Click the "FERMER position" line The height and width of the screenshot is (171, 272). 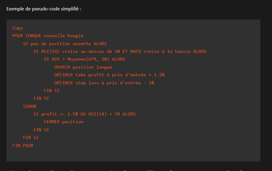[63, 122]
